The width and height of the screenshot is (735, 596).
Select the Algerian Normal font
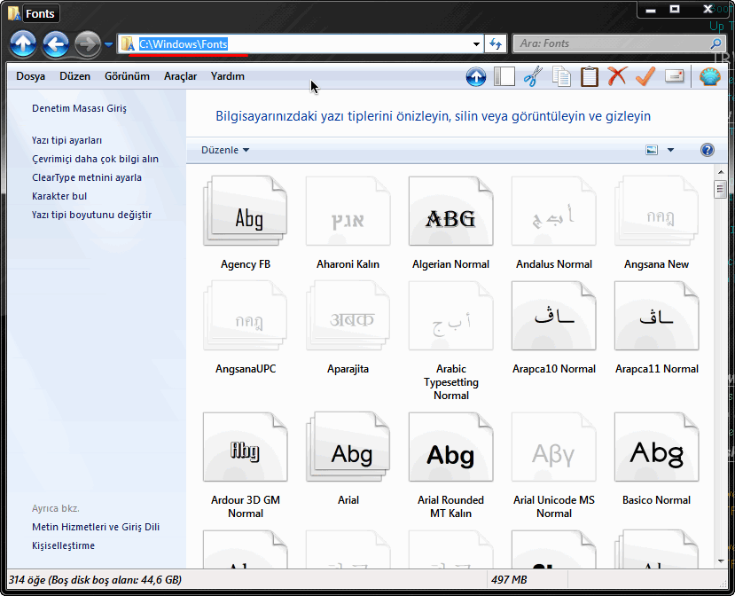(x=450, y=223)
